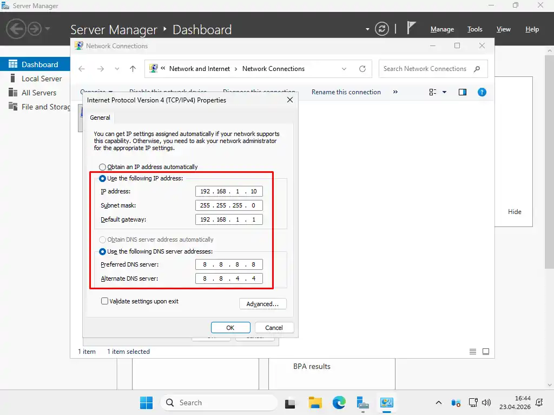Expand dropdown arrow beside refresh icon
This screenshot has width=554, height=415.
367,29
